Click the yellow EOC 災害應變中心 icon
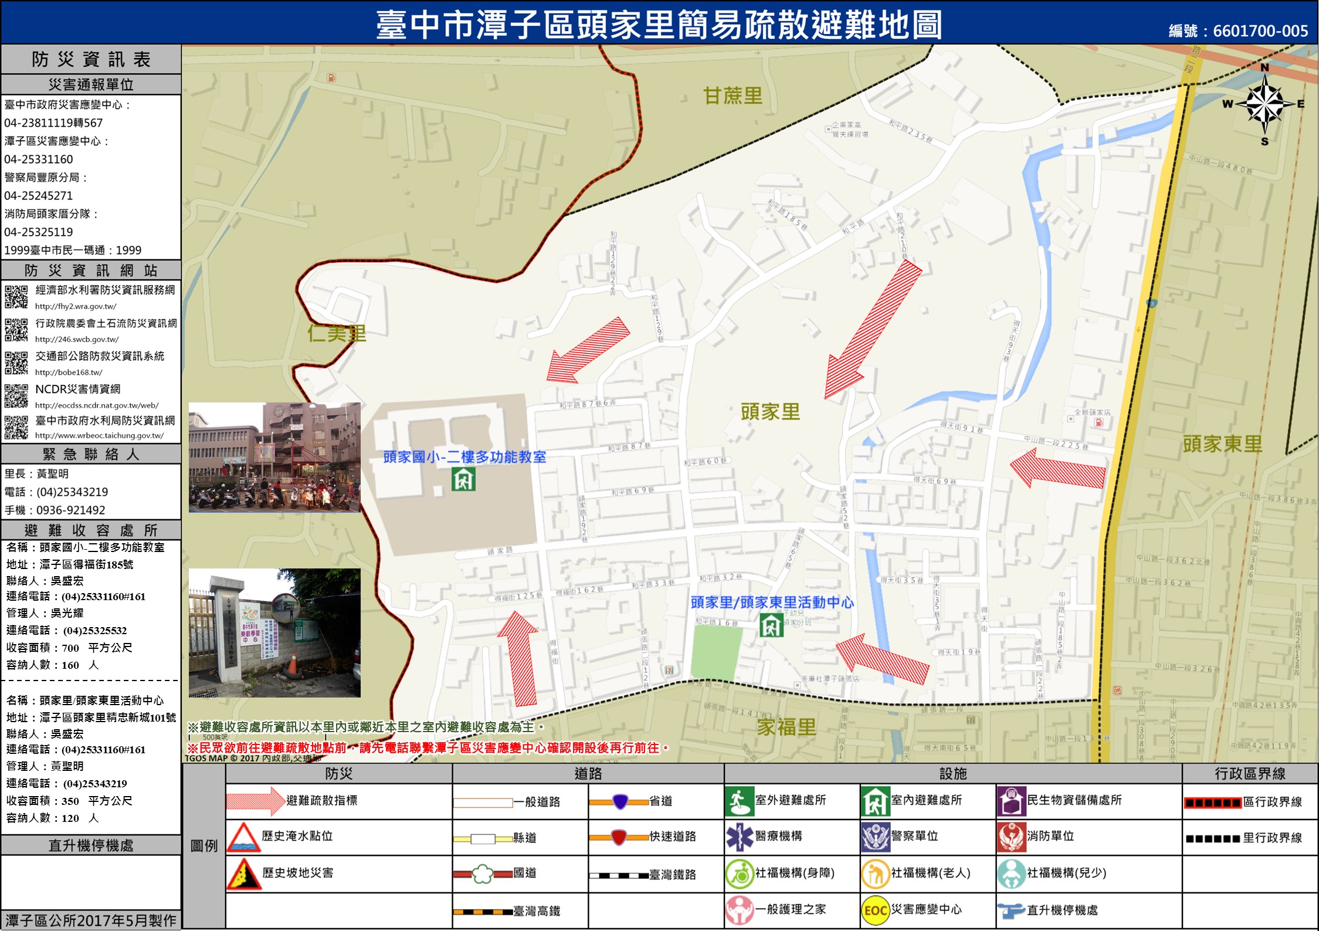The width and height of the screenshot is (1319, 931). tap(875, 910)
